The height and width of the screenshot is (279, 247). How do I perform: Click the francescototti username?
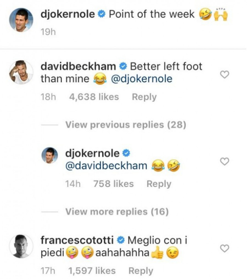click(x=77, y=240)
